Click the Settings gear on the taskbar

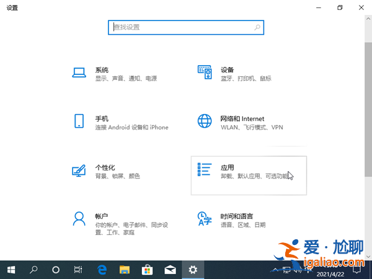193,270
